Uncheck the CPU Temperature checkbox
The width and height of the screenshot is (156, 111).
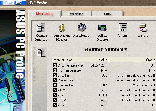tap(55, 65)
